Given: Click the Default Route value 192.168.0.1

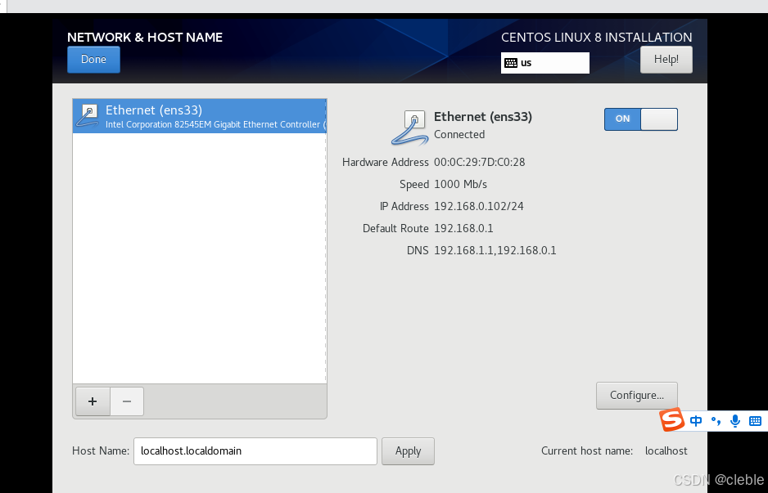Looking at the screenshot, I should (x=463, y=228).
